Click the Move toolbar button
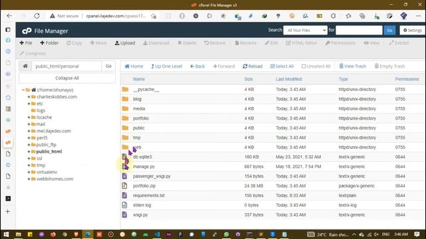The width and height of the screenshot is (426, 239). (x=99, y=42)
